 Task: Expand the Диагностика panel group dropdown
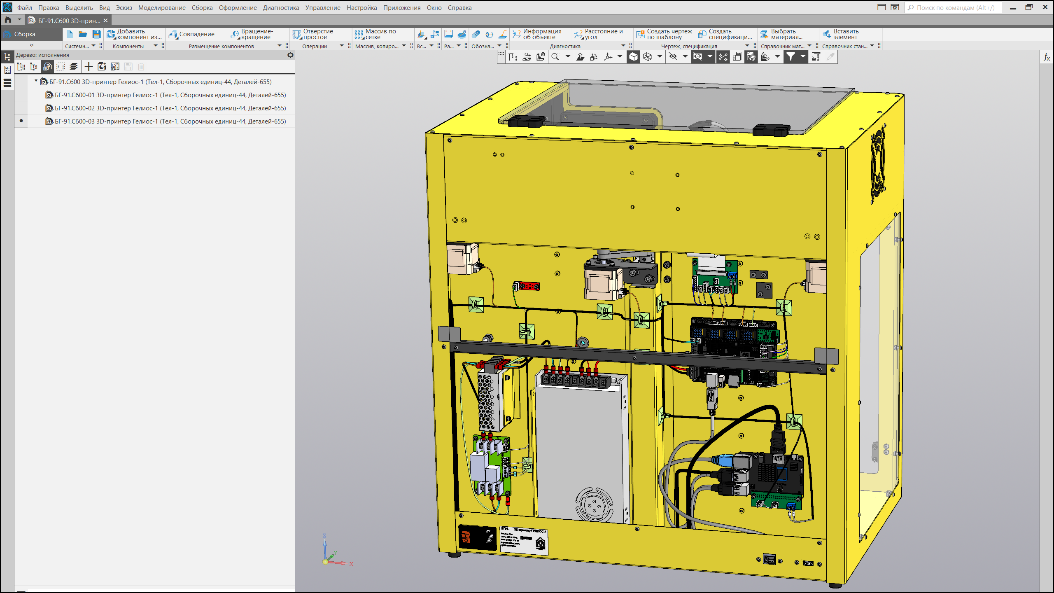coord(623,46)
